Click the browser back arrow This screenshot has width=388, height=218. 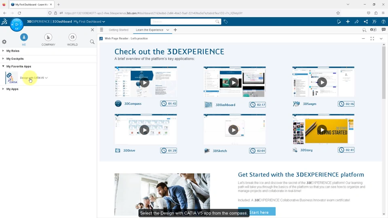5,13
